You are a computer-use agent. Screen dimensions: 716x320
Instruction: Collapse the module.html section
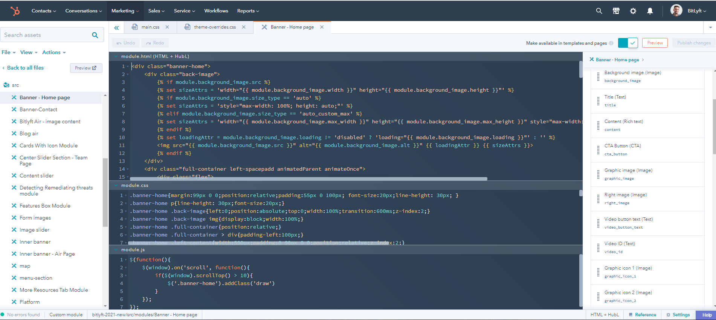[x=116, y=56]
